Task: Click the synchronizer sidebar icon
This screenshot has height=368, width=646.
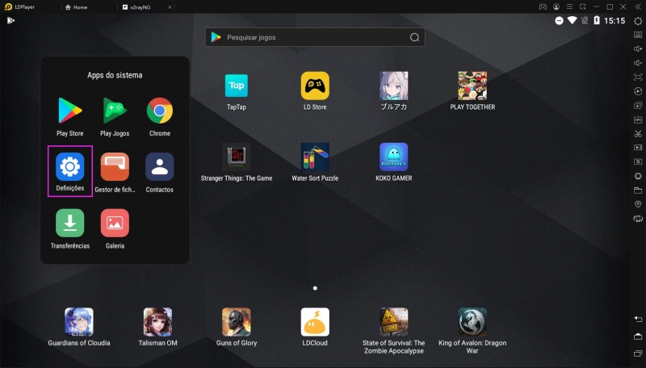Action: pos(638,161)
